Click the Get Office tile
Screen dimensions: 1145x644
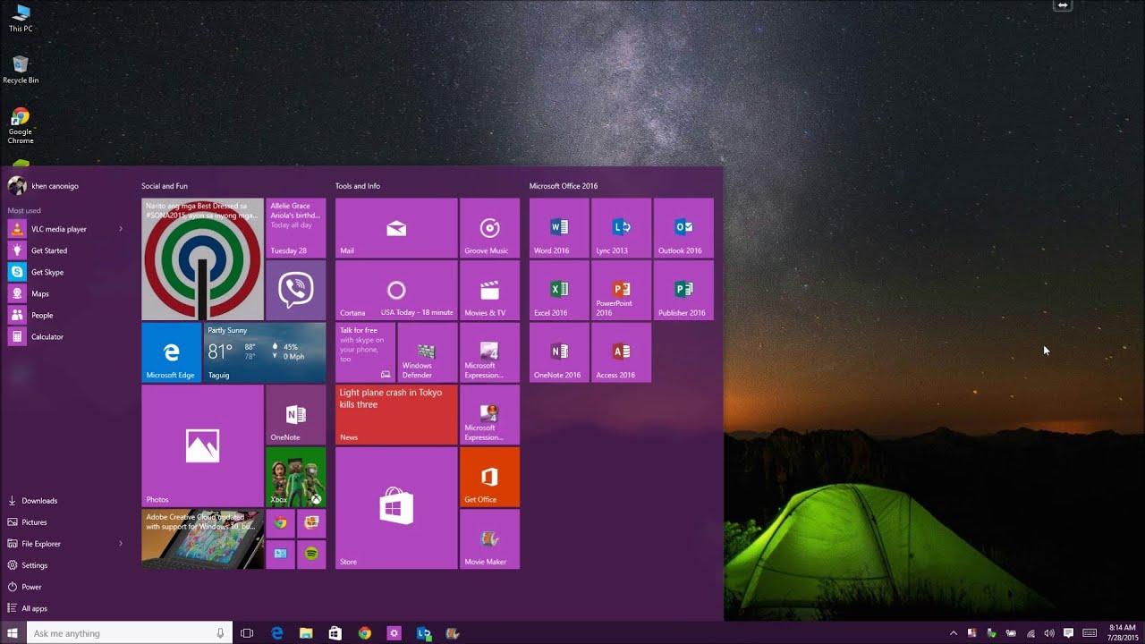[489, 477]
